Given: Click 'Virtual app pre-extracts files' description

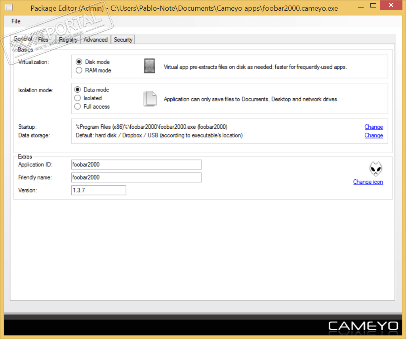Looking at the screenshot, I should pos(255,67).
